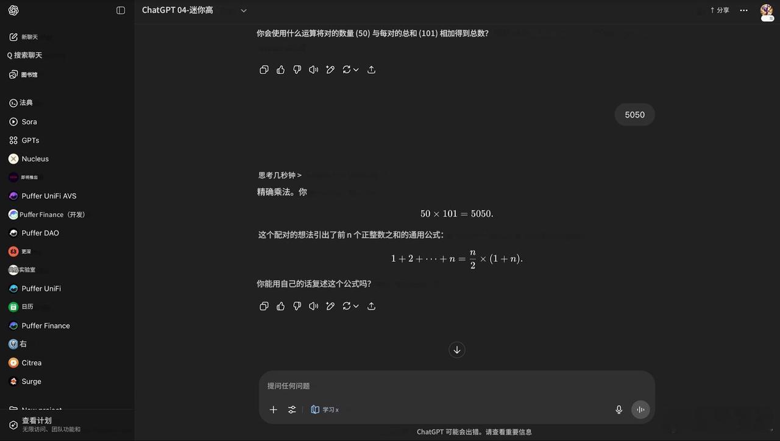Collapse the sidebar with toggle icon

(x=121, y=10)
